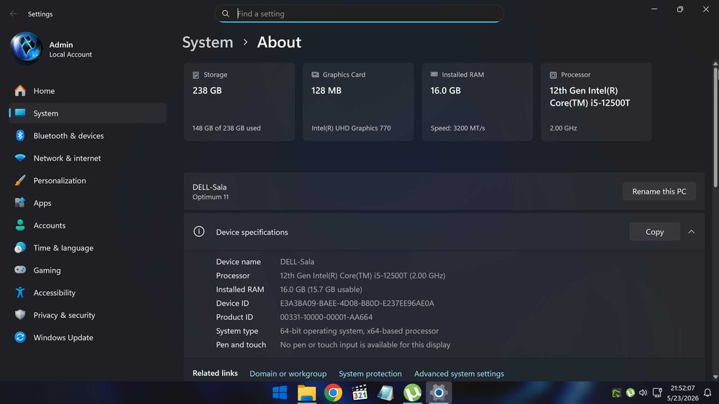Click the Rename this PC button

pyautogui.click(x=659, y=192)
